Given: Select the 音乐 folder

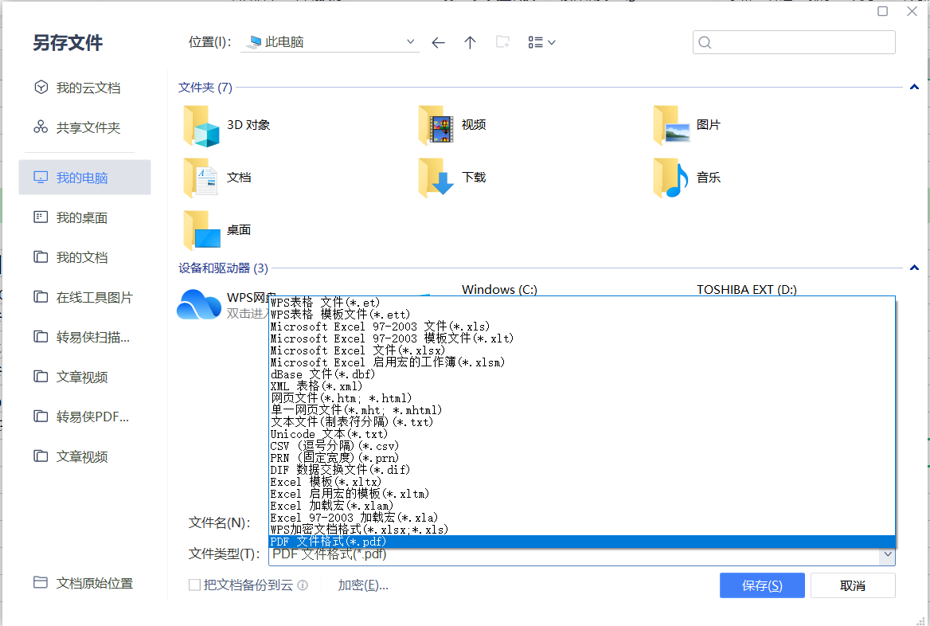Looking at the screenshot, I should coord(687,178).
